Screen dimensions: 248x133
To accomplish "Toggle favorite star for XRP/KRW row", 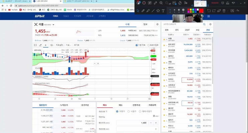I will tap(164, 39).
